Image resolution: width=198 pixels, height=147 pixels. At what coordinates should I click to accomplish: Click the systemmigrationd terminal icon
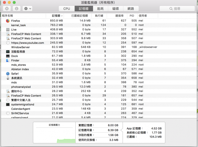[x=8, y=104]
